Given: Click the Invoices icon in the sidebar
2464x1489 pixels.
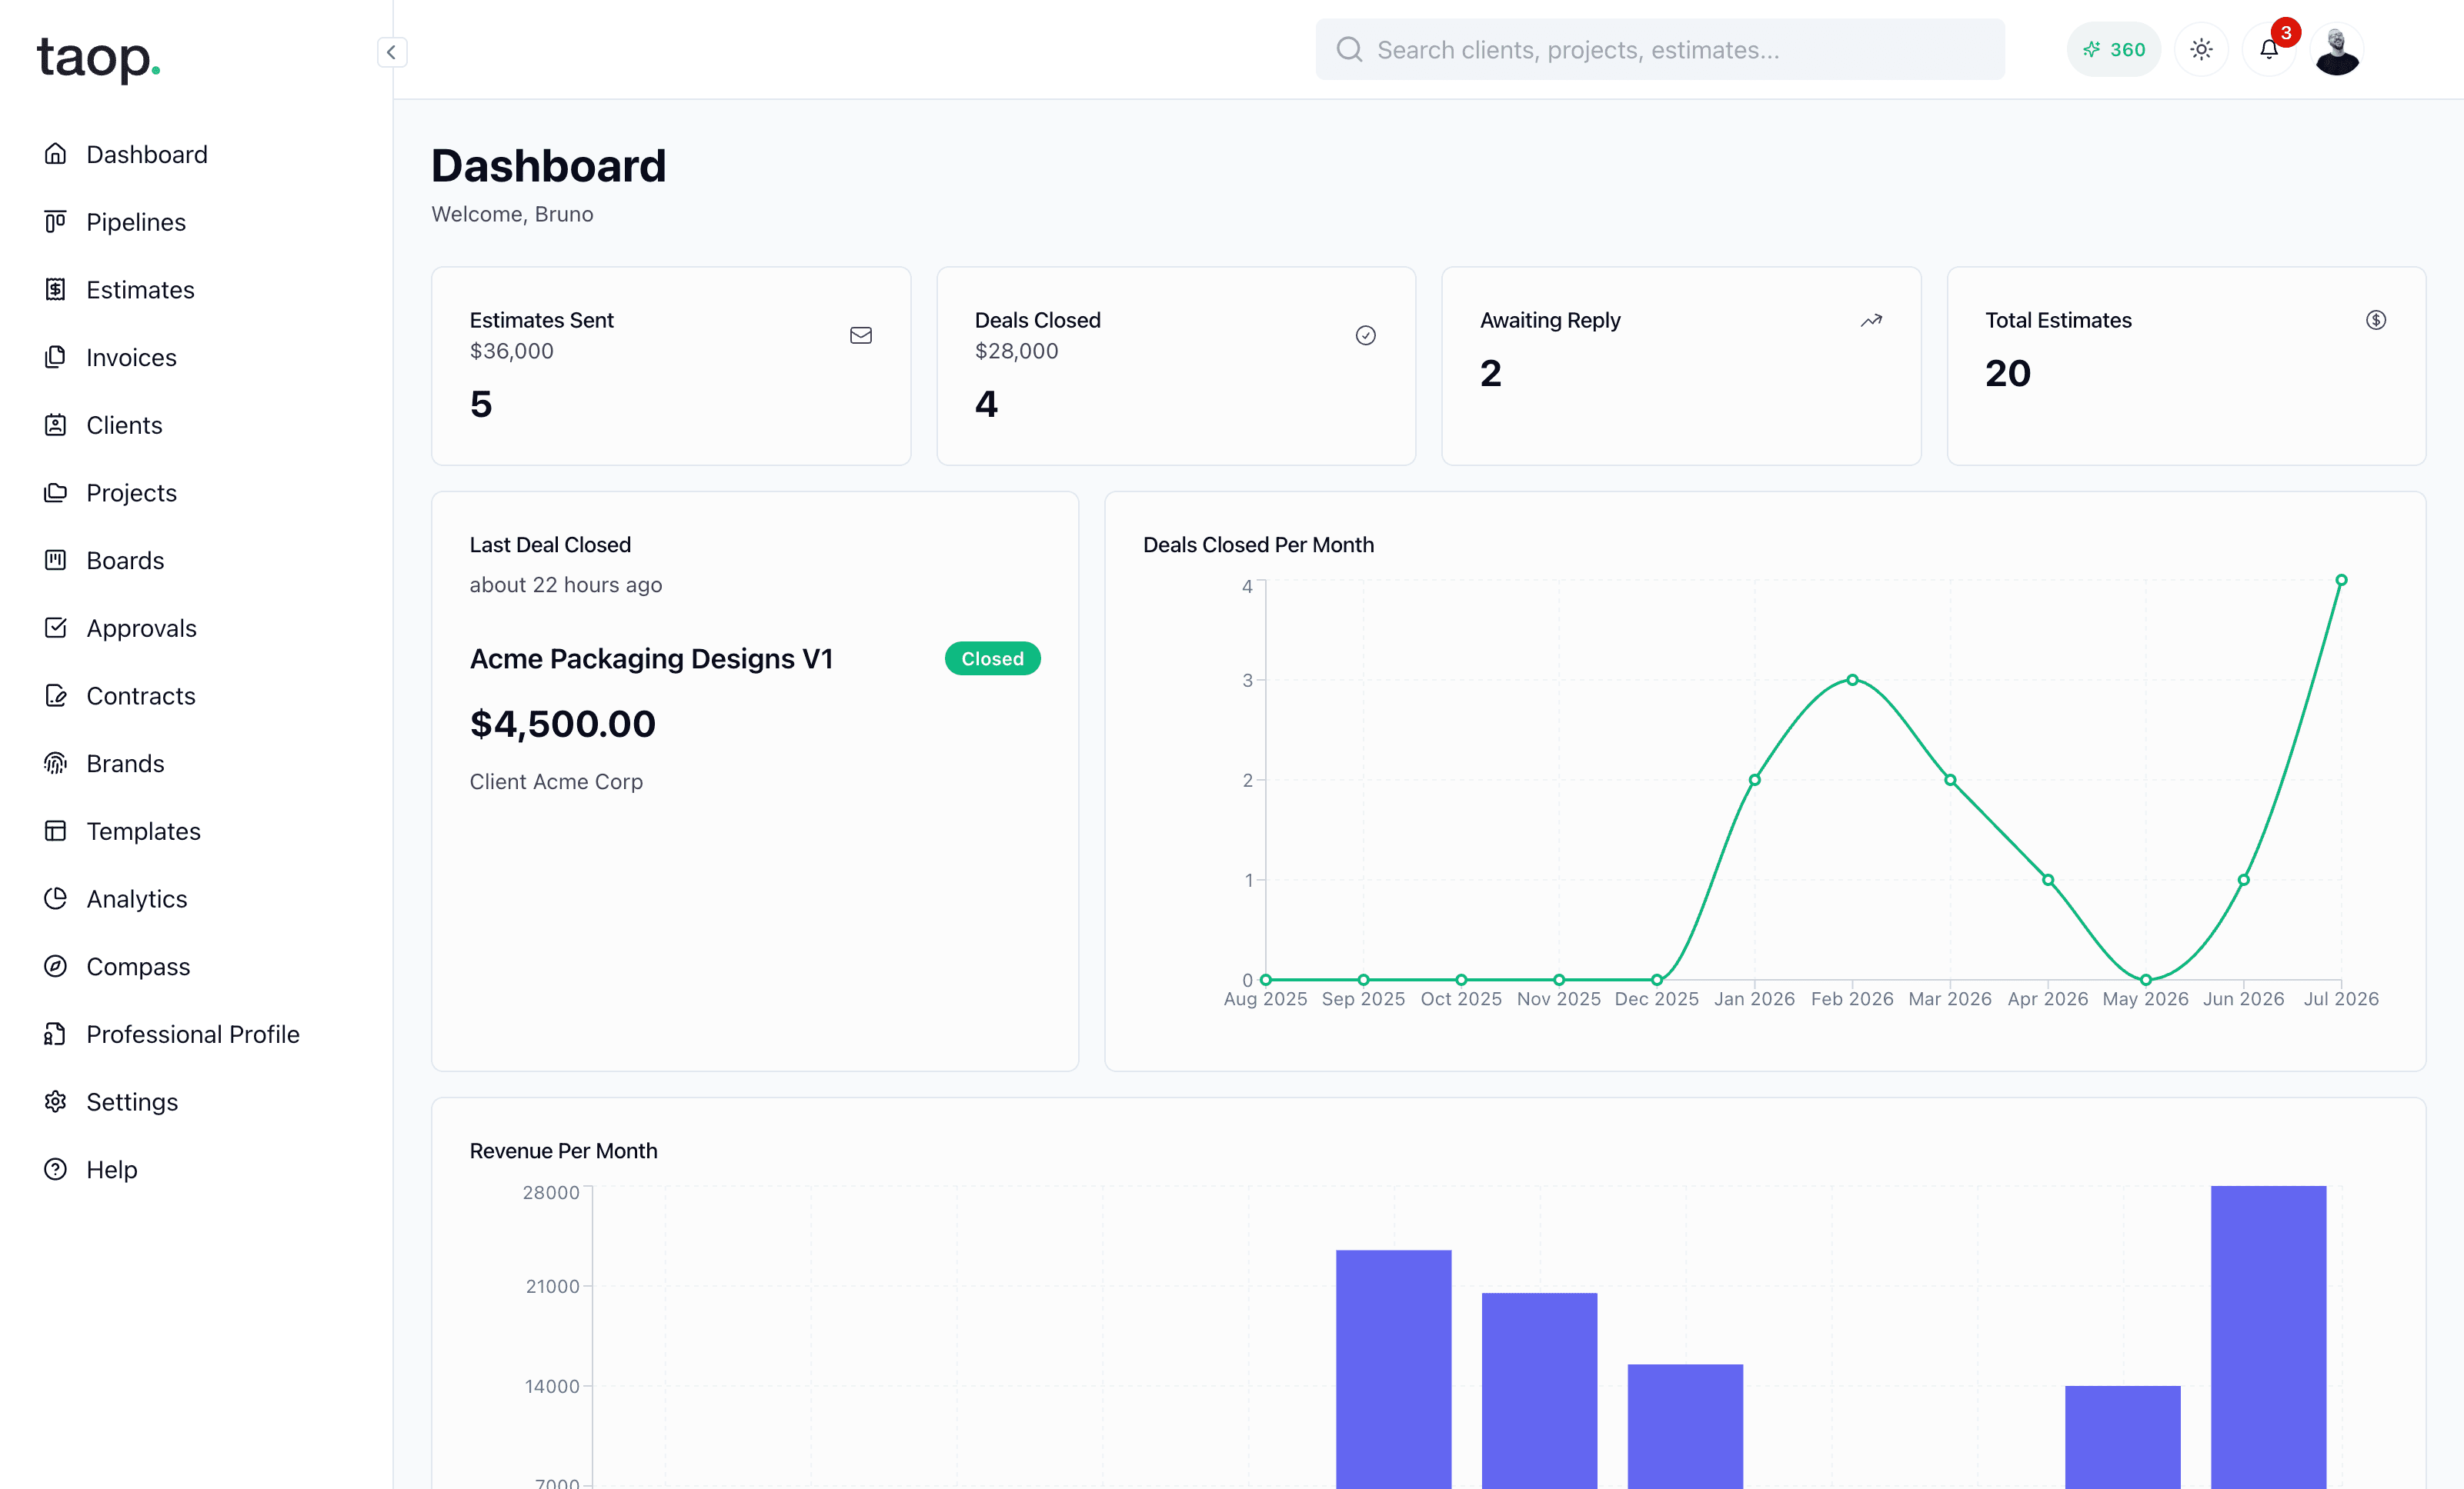Looking at the screenshot, I should point(55,357).
